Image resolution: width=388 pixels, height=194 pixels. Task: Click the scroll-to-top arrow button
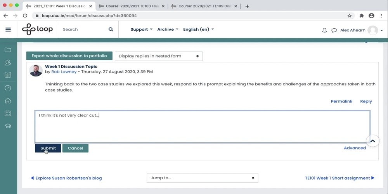click(372, 141)
